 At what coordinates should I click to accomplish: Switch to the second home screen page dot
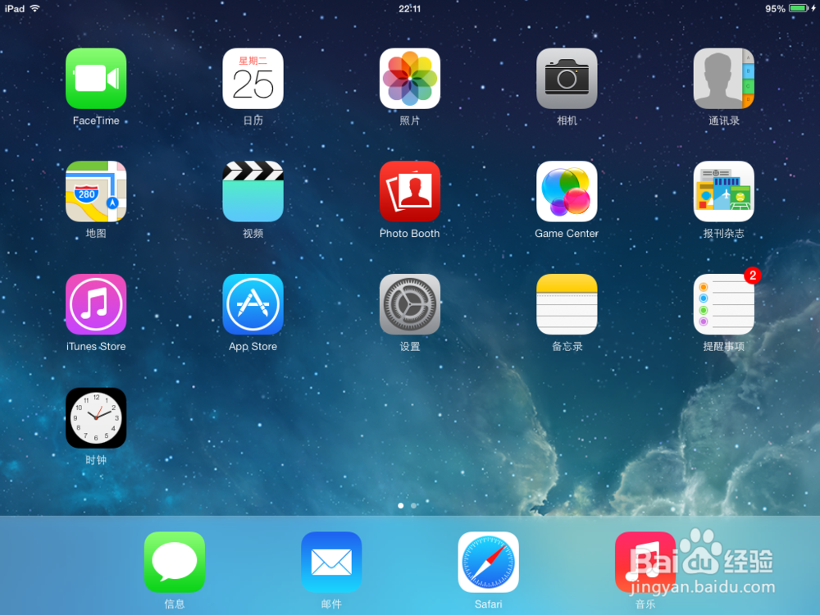413,506
